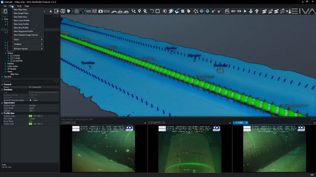The width and height of the screenshot is (316, 177).
Task: Toggle the grid display toolbar icon
Action: (77, 11)
